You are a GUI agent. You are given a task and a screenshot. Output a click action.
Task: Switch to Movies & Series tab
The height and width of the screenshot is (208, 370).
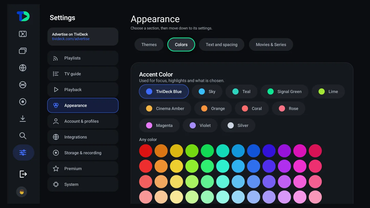[271, 45]
